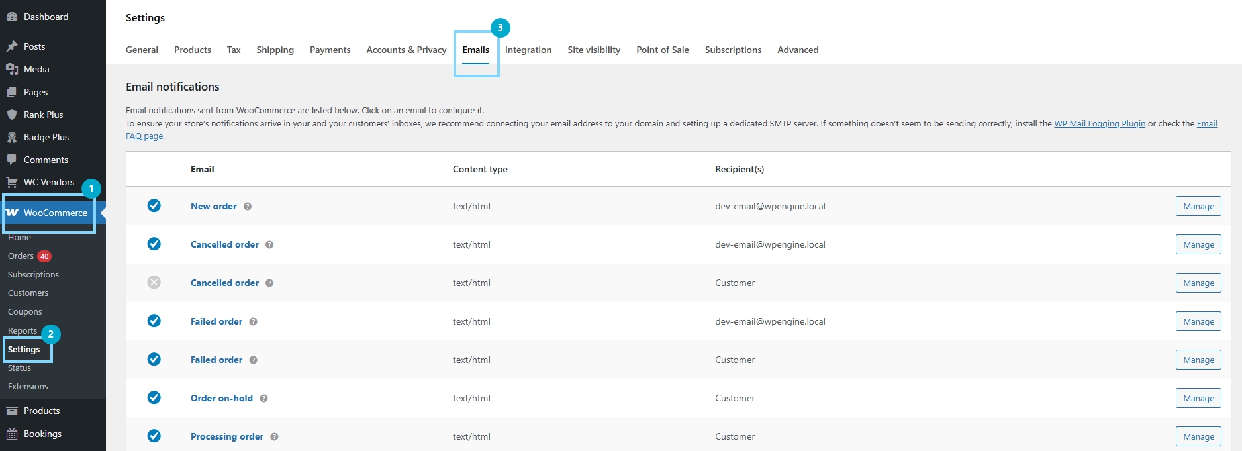Image resolution: width=1242 pixels, height=451 pixels.
Task: Click help icon beside New order
Action: tap(248, 207)
